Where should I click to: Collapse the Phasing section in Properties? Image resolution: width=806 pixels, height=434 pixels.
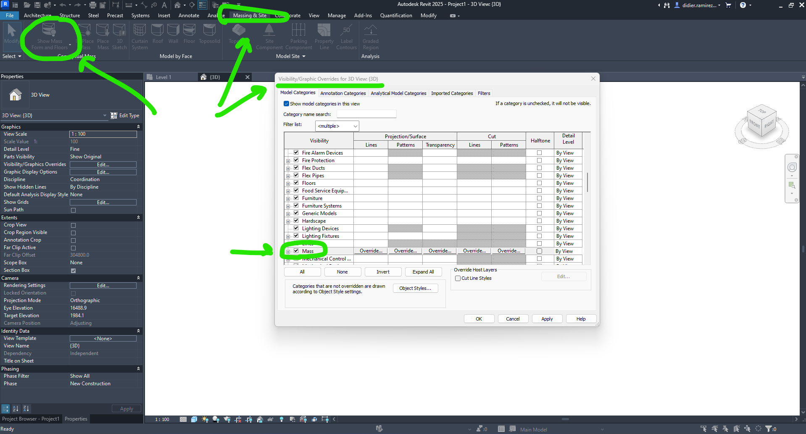(138, 368)
